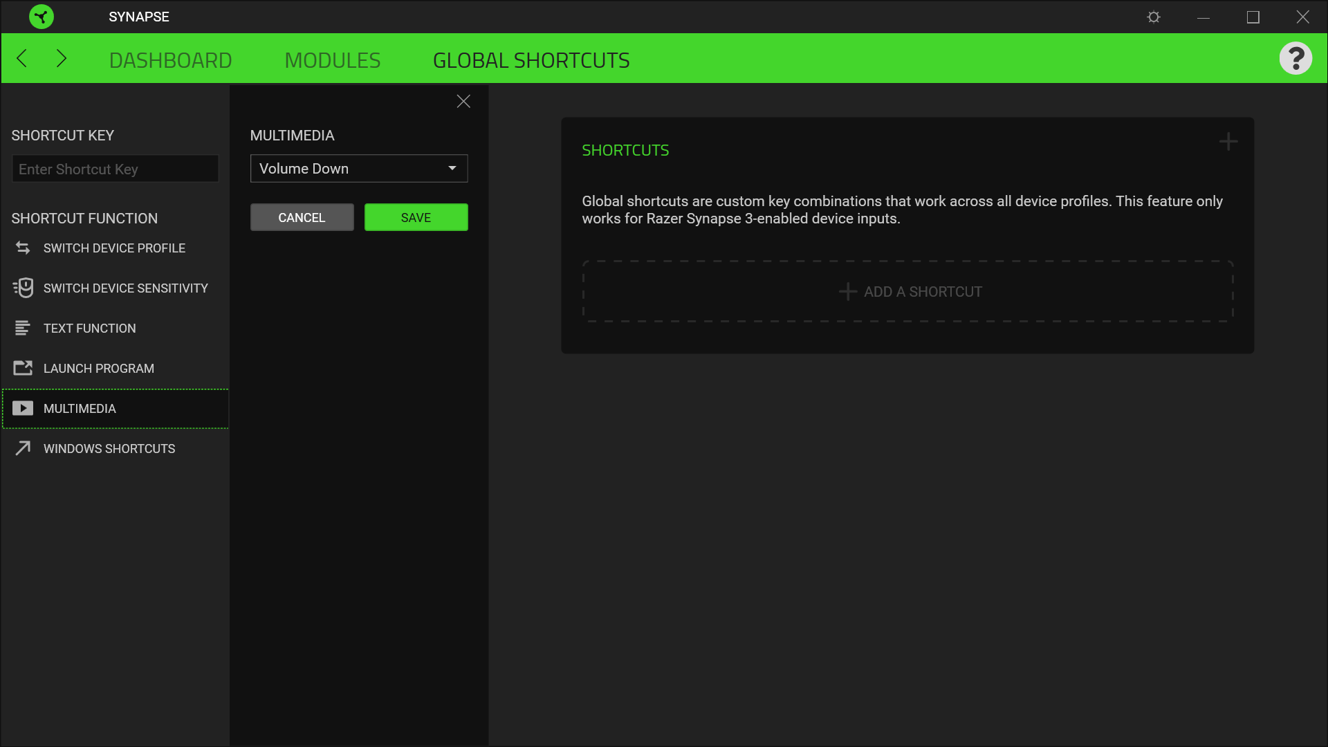The image size is (1328, 747).
Task: Click the Switch Device Profile arrows icon
Action: tap(23, 248)
